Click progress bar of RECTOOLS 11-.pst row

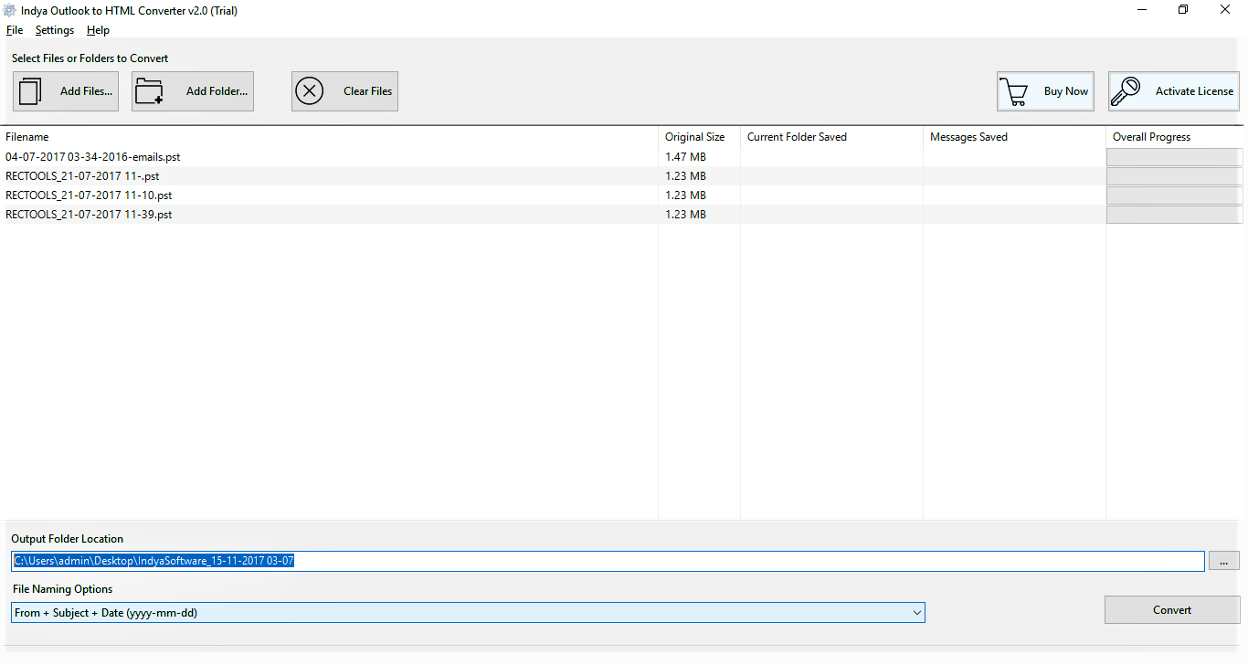(1175, 176)
